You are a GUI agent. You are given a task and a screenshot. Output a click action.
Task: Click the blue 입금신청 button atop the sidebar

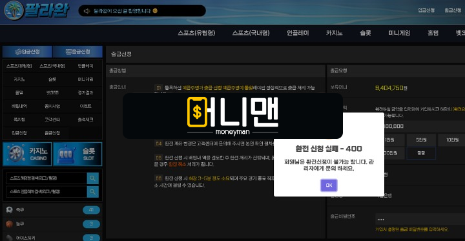tap(27, 52)
